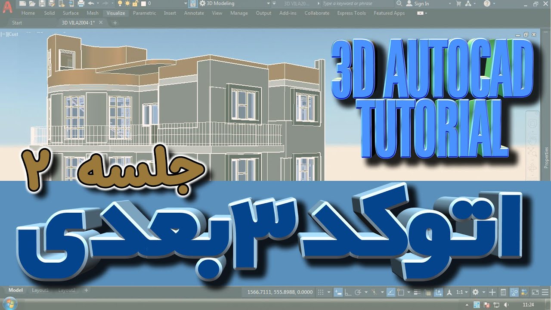Click the search magnifier icon
This screenshot has height=310, width=551.
click(x=399, y=3)
